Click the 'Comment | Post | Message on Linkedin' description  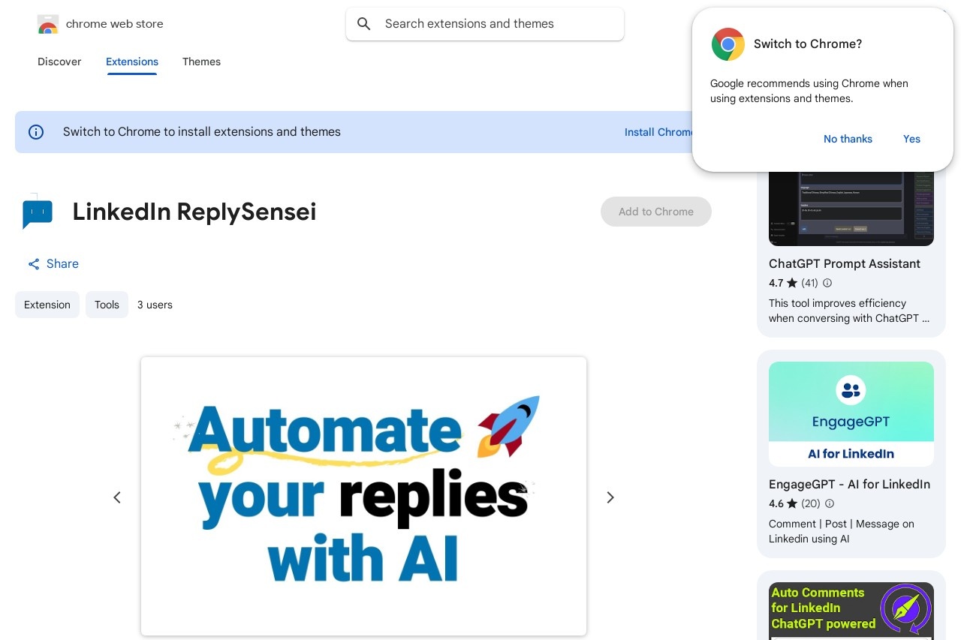coord(842,531)
